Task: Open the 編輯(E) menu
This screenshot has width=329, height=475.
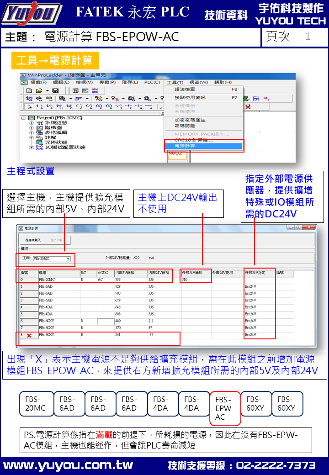Action: [x=61, y=82]
